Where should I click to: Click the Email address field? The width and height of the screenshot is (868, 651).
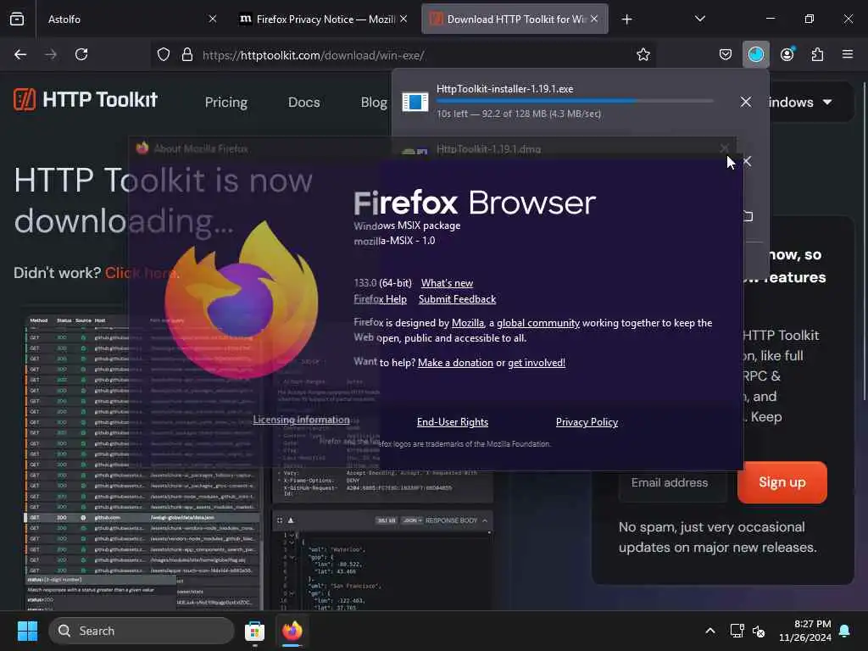[x=671, y=482]
